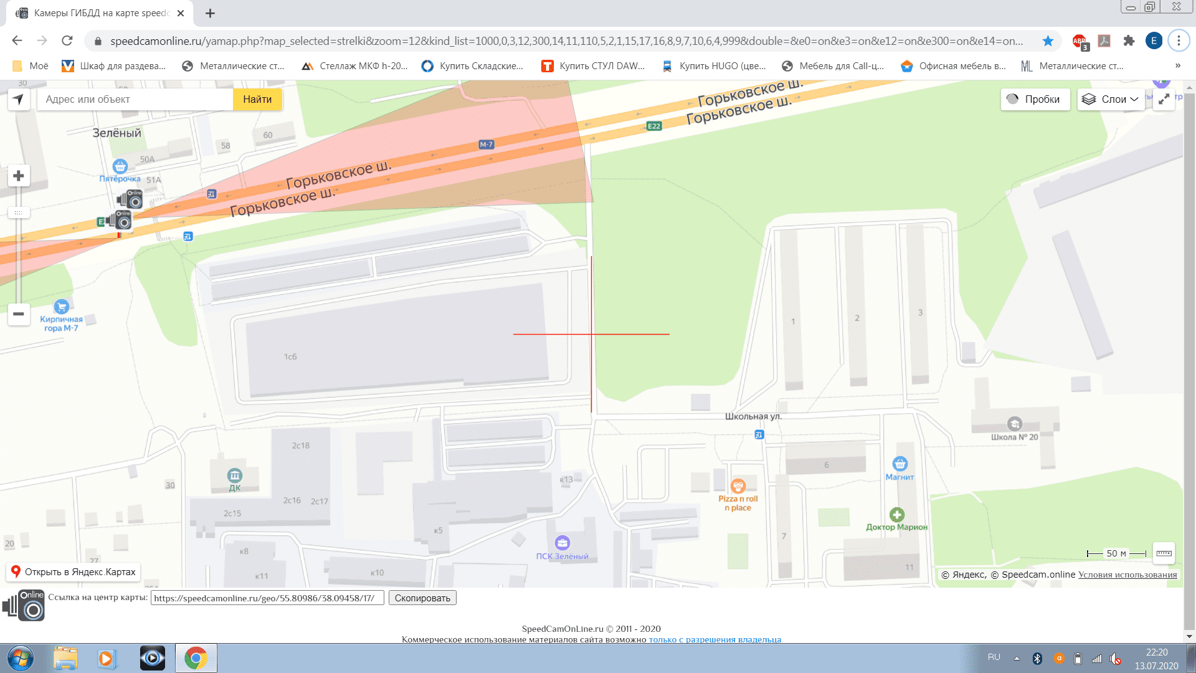The image size is (1196, 673).
Task: Toggle the Пробки traffic layer
Action: tap(1035, 100)
